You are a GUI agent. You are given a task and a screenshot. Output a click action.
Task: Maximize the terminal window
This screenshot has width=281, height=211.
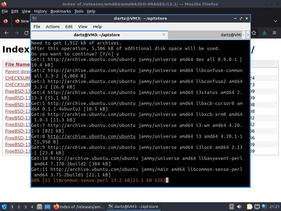[241, 18]
